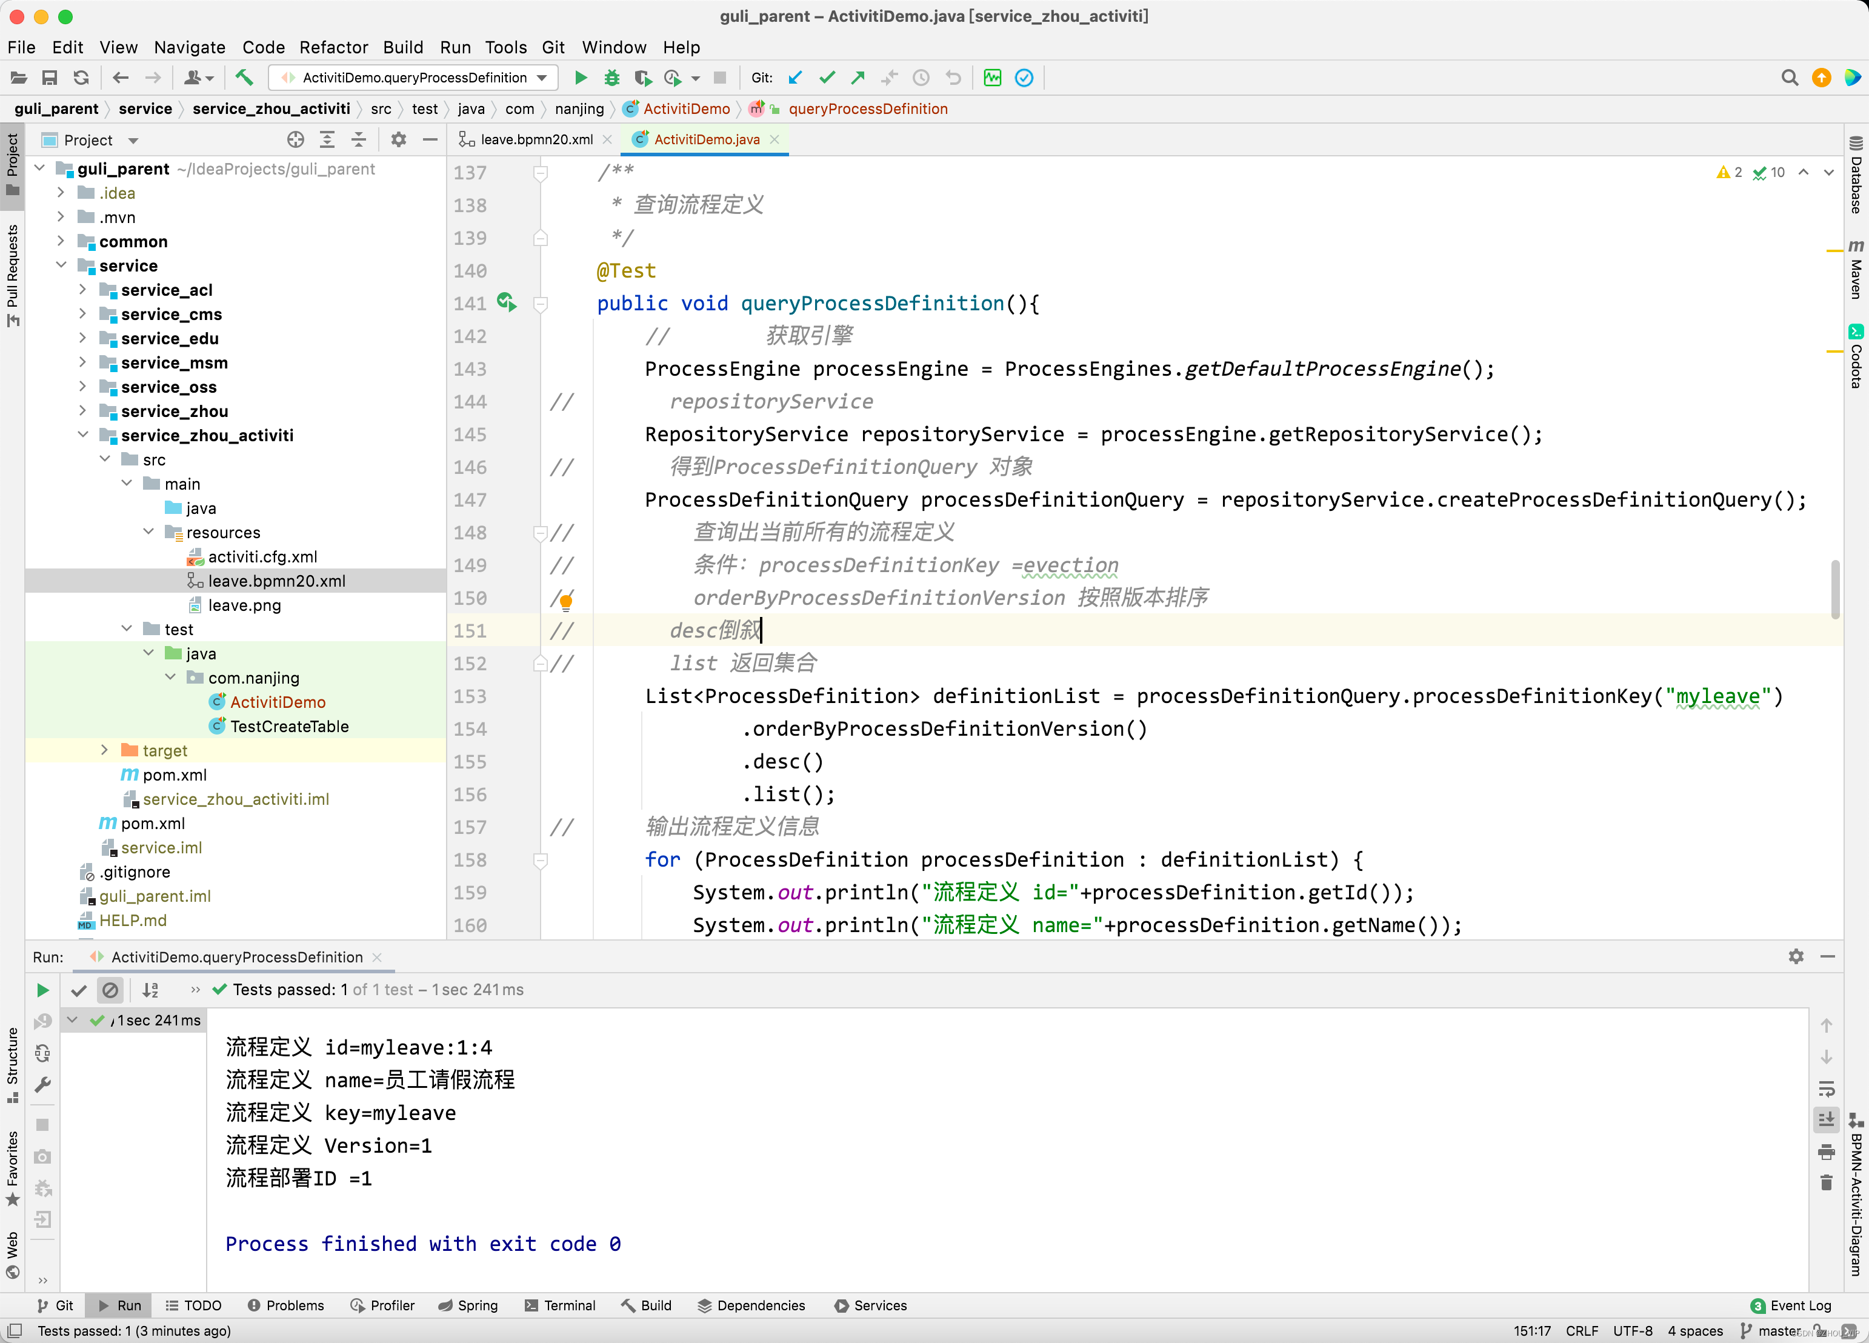
Task: Expand the target folder
Action: point(104,750)
